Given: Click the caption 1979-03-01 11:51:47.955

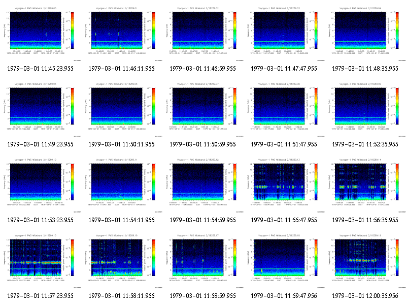Looking at the screenshot, I should (284, 144).
